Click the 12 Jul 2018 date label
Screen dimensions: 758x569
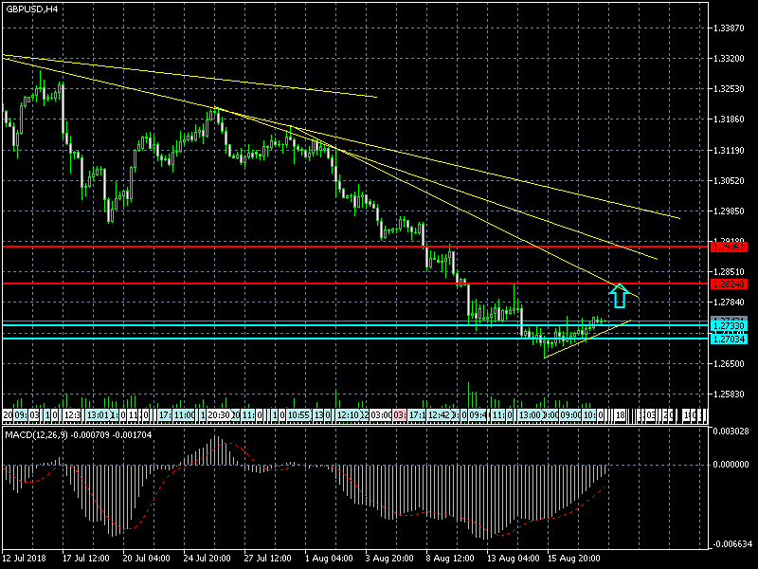26,560
